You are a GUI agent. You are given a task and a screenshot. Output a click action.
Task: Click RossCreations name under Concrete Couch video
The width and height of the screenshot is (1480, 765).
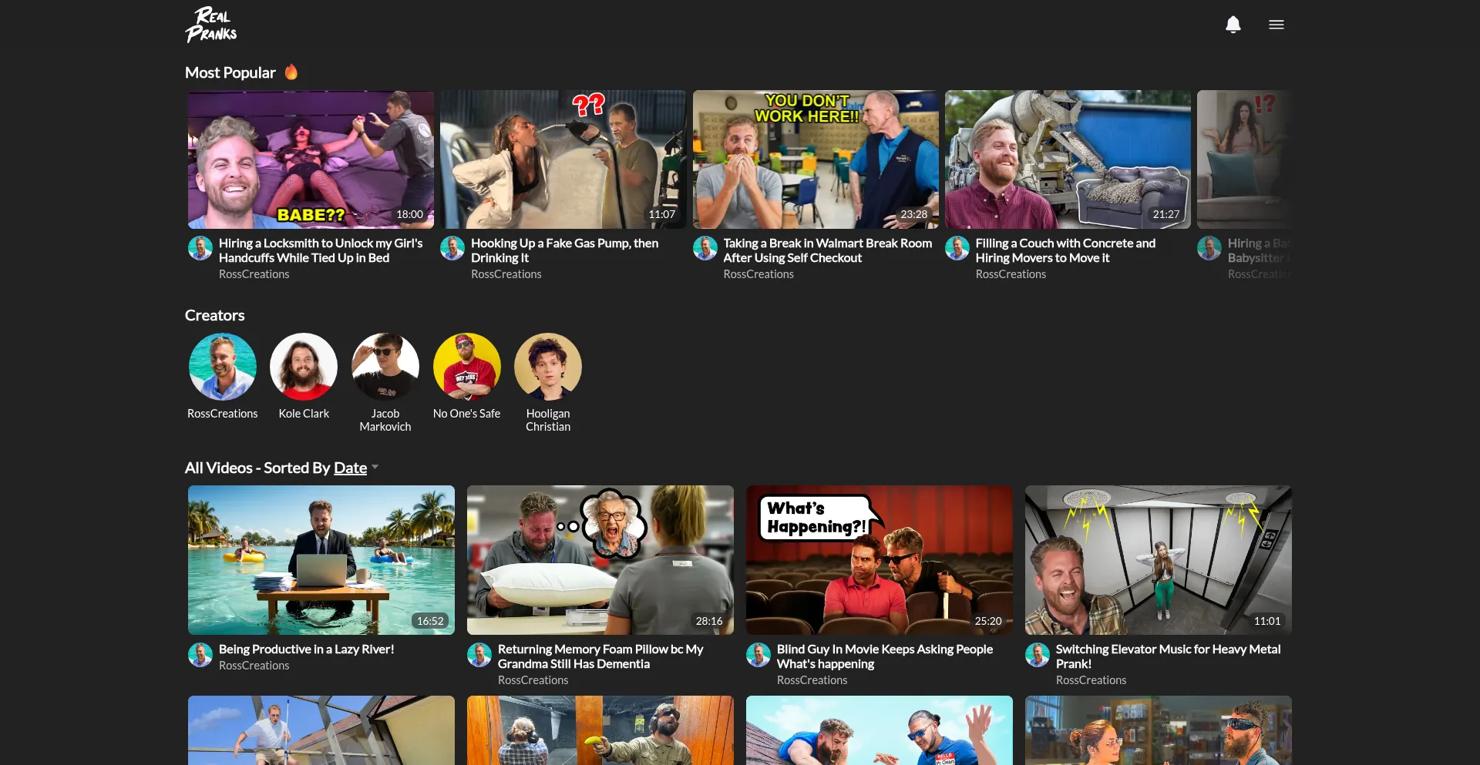click(1011, 274)
